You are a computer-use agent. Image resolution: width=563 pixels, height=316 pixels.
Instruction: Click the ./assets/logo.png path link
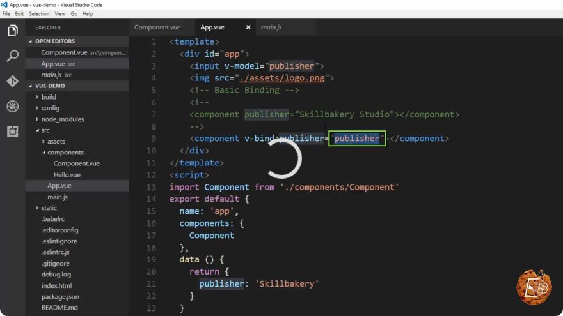pos(282,78)
